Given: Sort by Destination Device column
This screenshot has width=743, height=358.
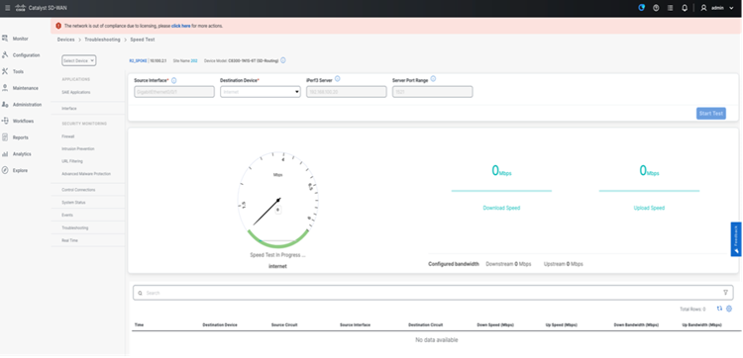Looking at the screenshot, I should 220,325.
